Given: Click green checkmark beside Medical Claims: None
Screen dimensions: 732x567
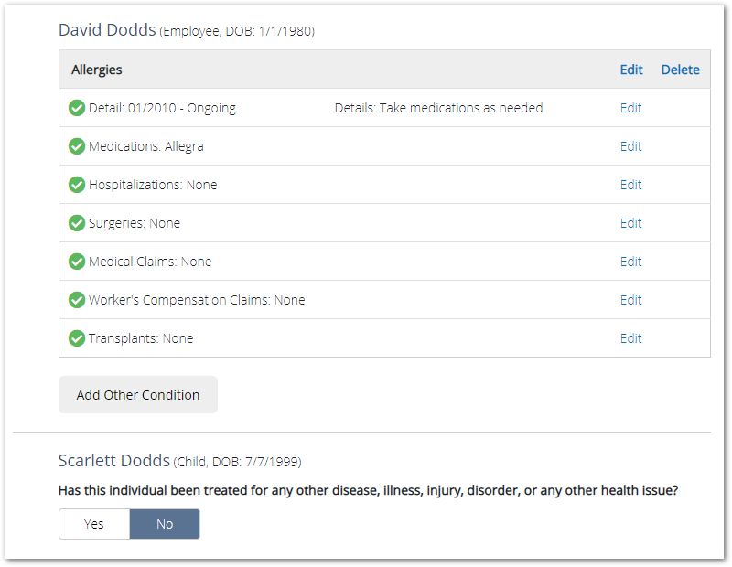Looking at the screenshot, I should click(x=77, y=262).
